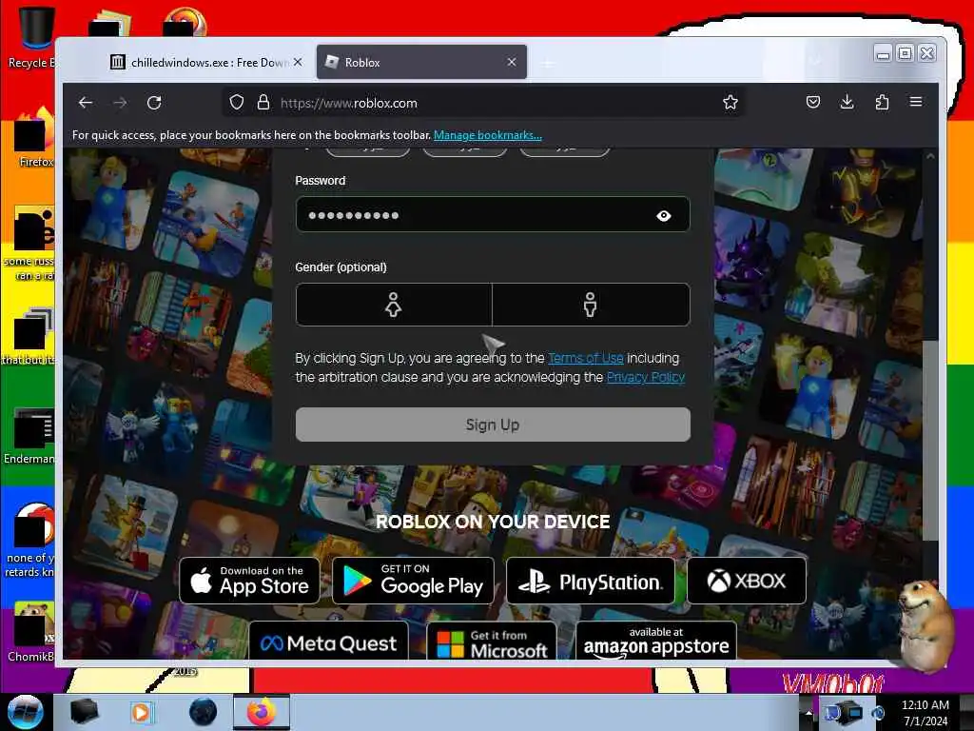
Task: Click the Sign Up button
Action: [x=493, y=425]
